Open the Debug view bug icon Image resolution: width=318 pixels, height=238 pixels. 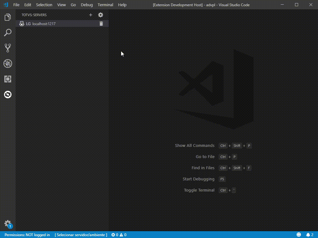pyautogui.click(x=8, y=64)
